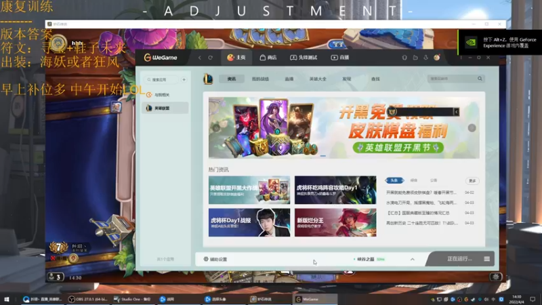Click the WeGame logo

tap(161, 58)
